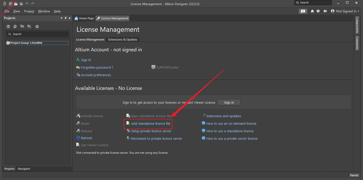Click the Panels button at bottom right
Viewport: 363px width, 180px height.
click(x=354, y=175)
